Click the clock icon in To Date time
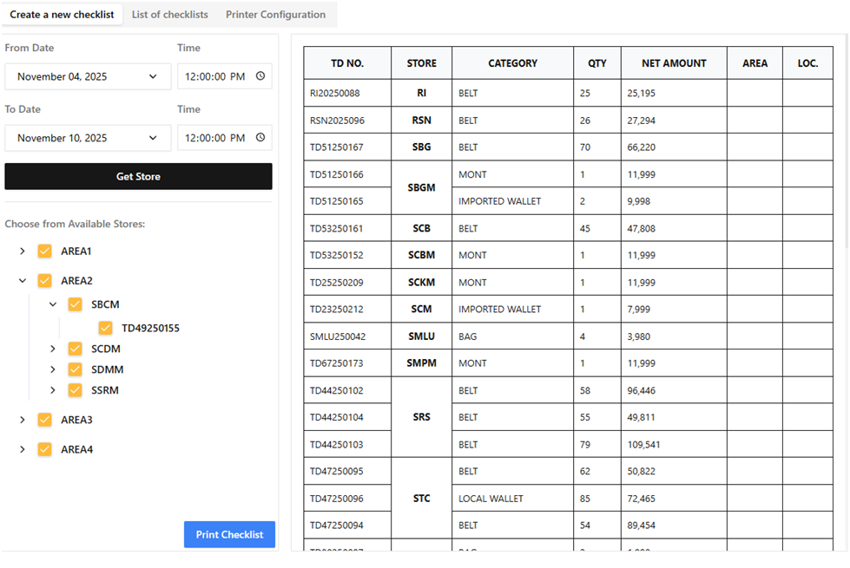Image resolution: width=850 pixels, height=568 pixels. tap(260, 138)
